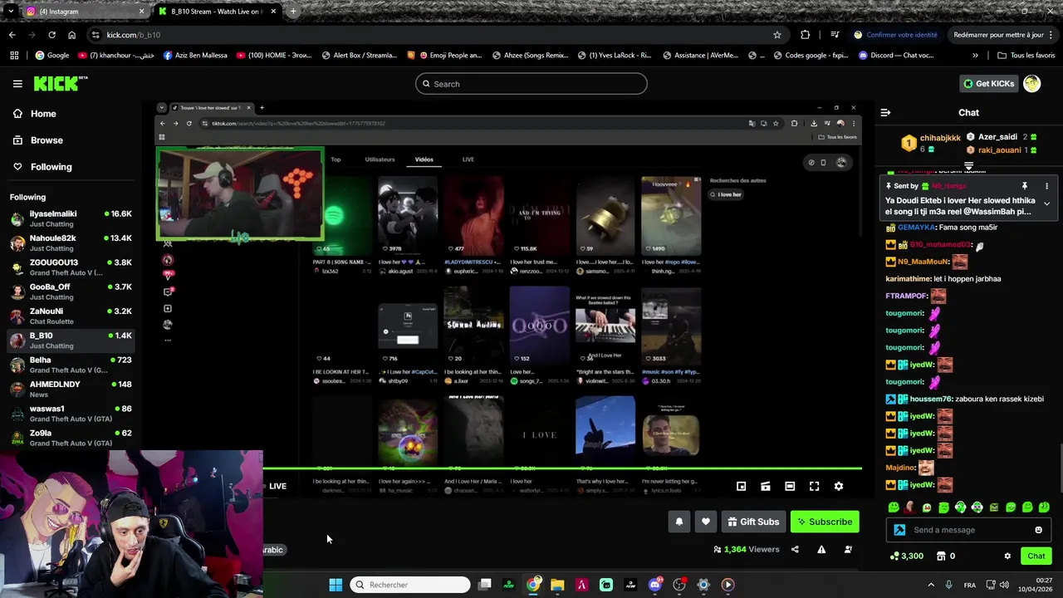1063x598 pixels.
Task: Open the Nahoule82k channel
Action: (71, 243)
